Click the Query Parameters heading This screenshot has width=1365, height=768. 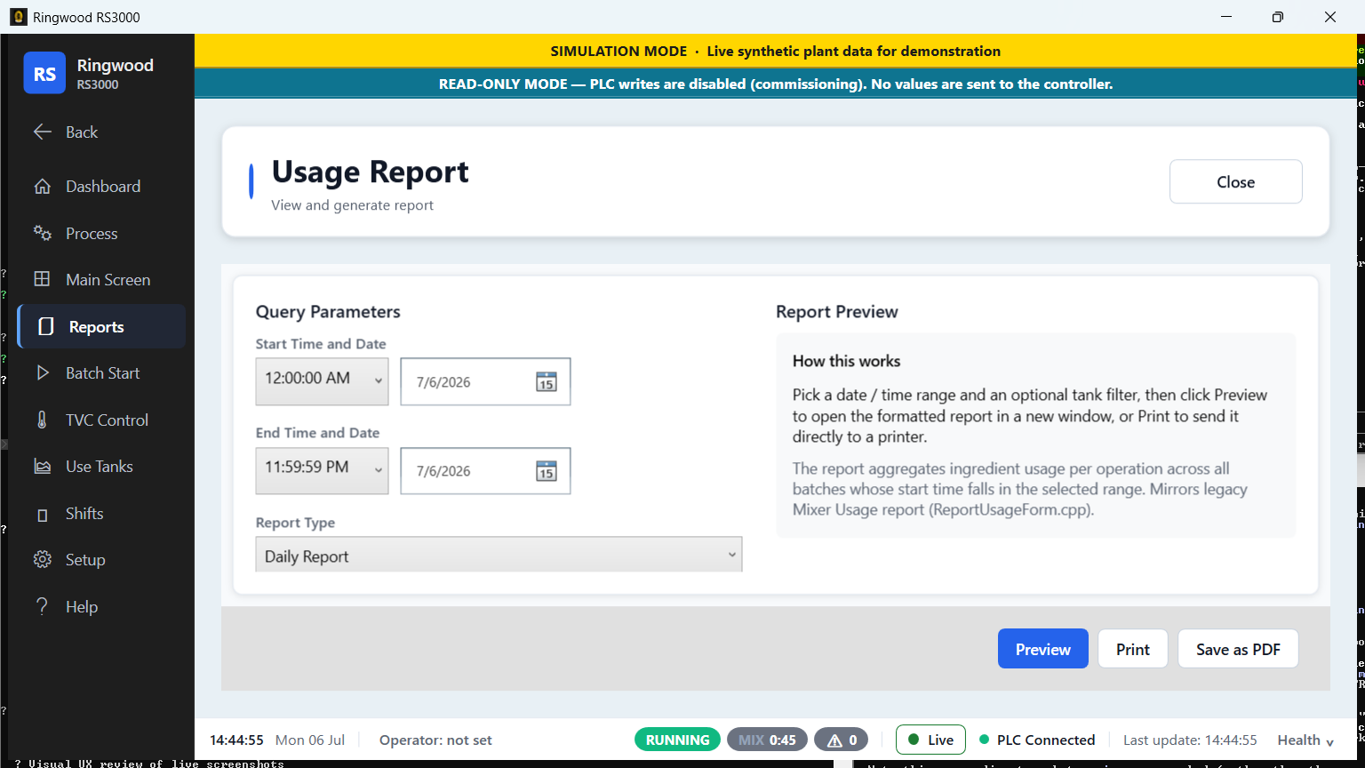tap(328, 311)
